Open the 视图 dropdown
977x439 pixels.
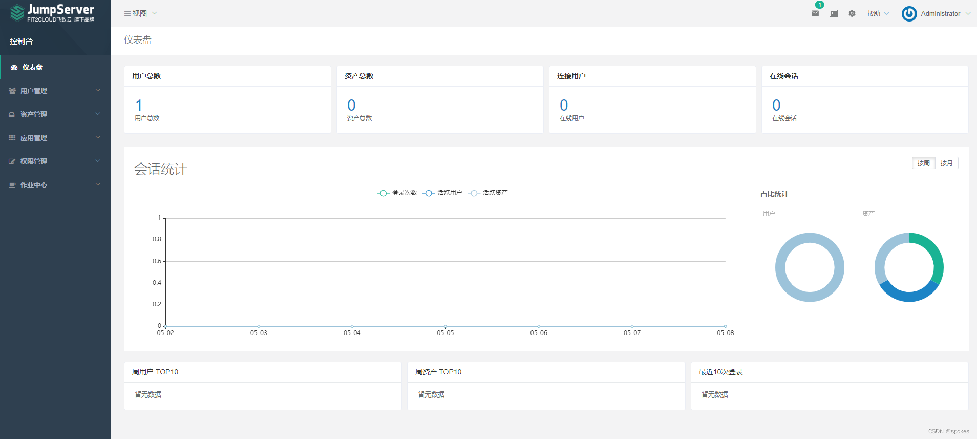pos(141,13)
